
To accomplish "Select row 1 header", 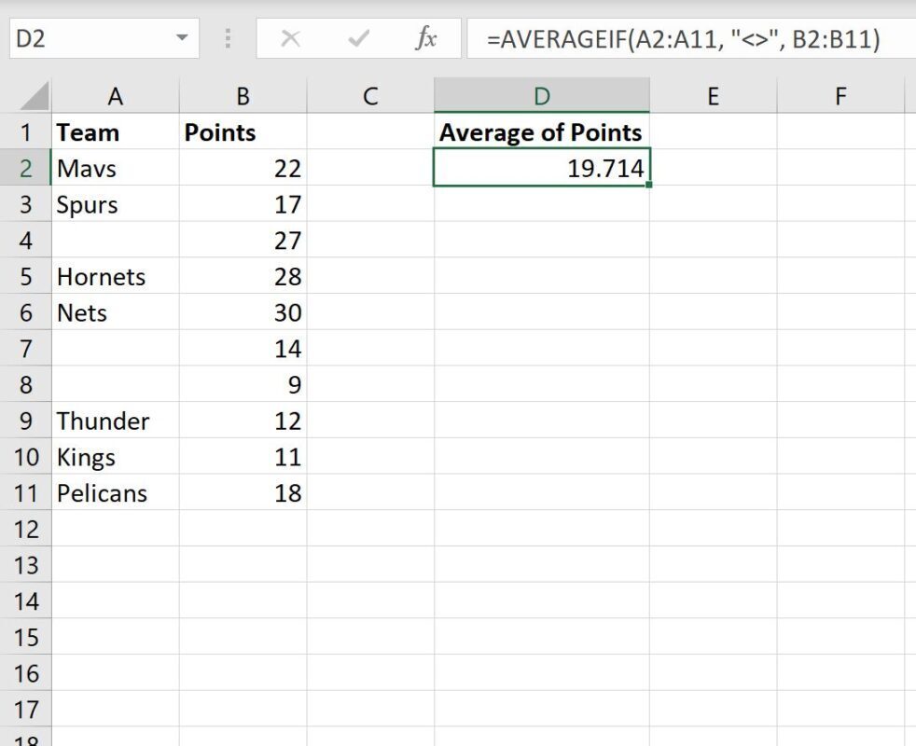I will pos(26,131).
